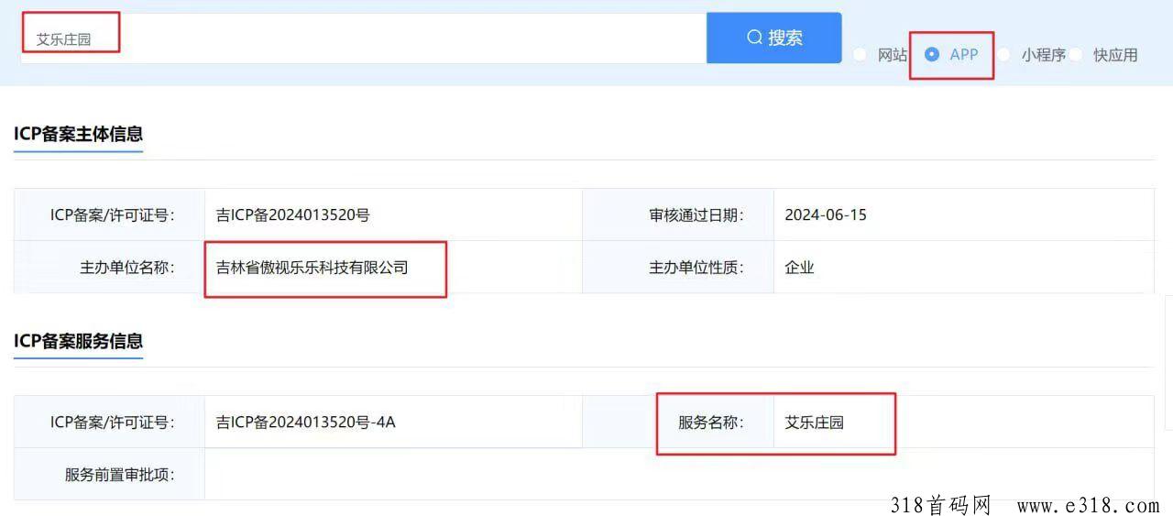Viewport: 1173px width, 516px height.
Task: Click the approval date 2024-06-15
Action: coord(826,215)
